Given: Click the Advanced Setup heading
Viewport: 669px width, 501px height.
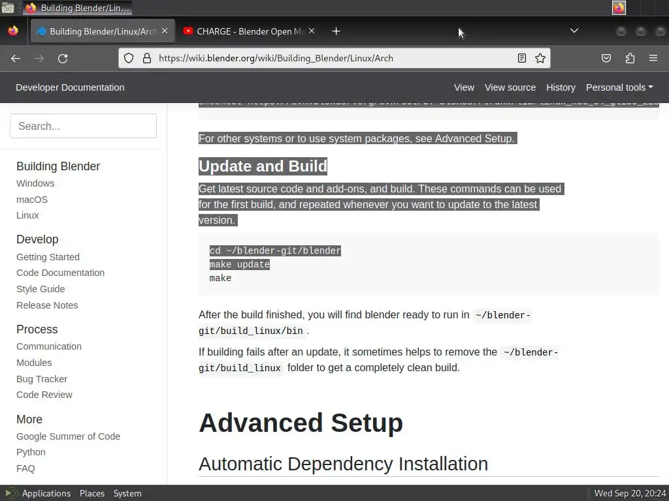Looking at the screenshot, I should pyautogui.click(x=301, y=423).
